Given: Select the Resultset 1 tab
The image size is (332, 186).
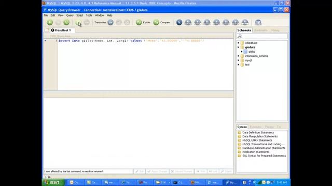Looking at the screenshot, I should (62, 30).
